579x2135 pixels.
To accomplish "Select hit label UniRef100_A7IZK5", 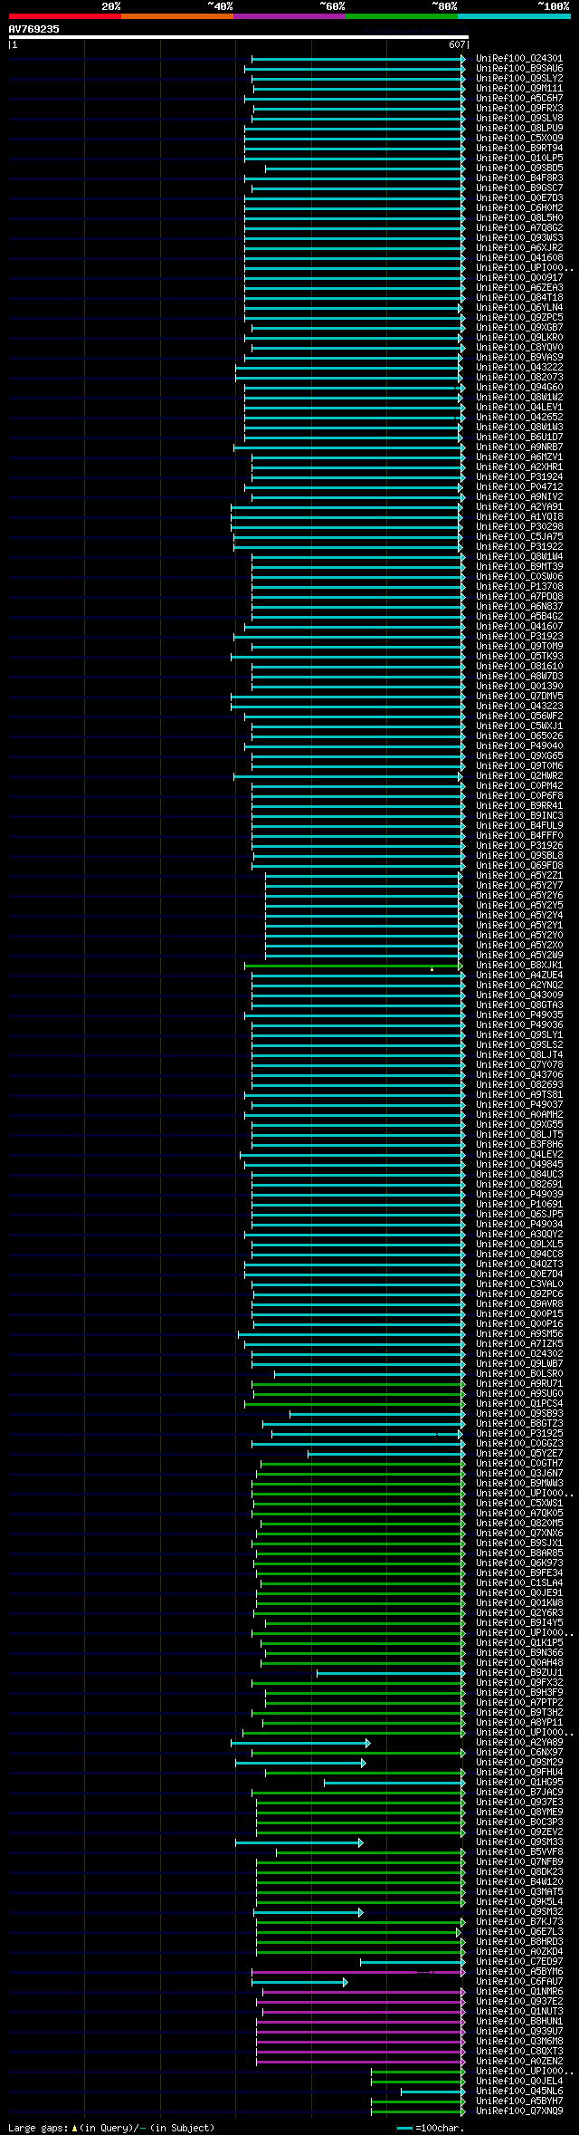I will point(519,1343).
